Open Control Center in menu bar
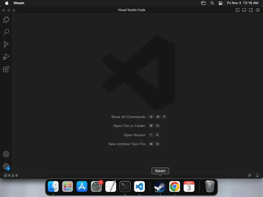The height and width of the screenshot is (197, 263). coord(221,3)
